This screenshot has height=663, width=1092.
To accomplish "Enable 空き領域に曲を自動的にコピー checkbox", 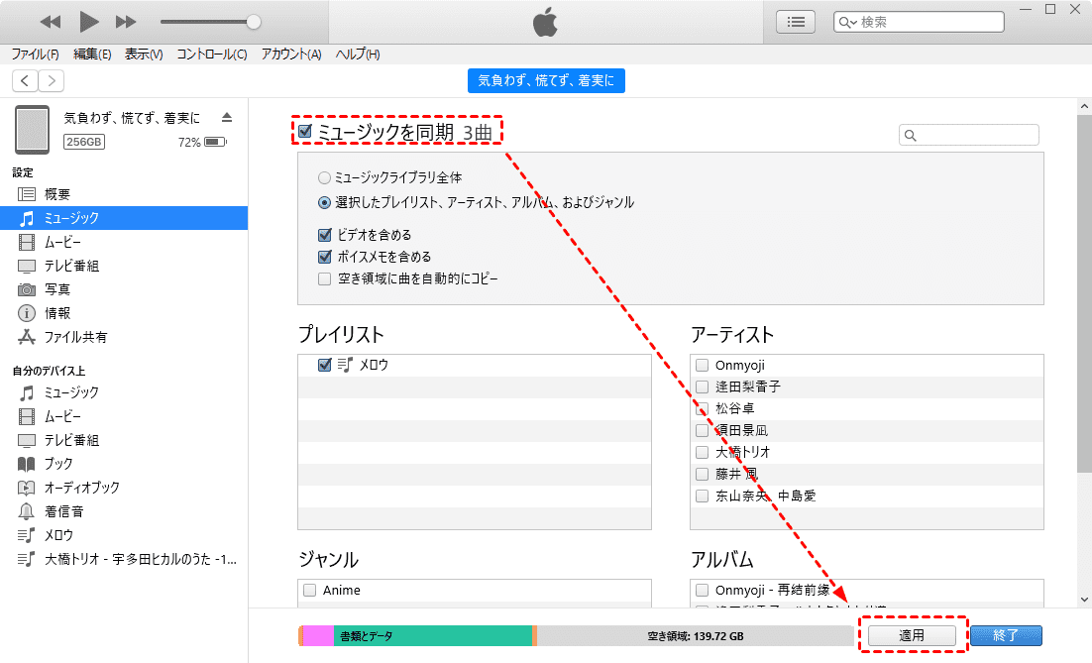I will (324, 279).
